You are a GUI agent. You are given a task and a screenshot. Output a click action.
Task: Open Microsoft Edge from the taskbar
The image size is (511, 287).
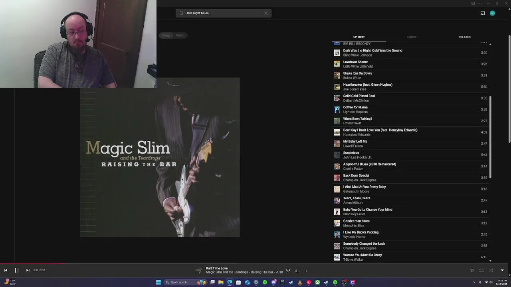[x=230, y=282]
